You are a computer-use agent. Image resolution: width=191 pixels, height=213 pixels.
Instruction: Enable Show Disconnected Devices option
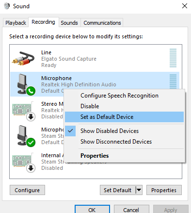coord(116,142)
